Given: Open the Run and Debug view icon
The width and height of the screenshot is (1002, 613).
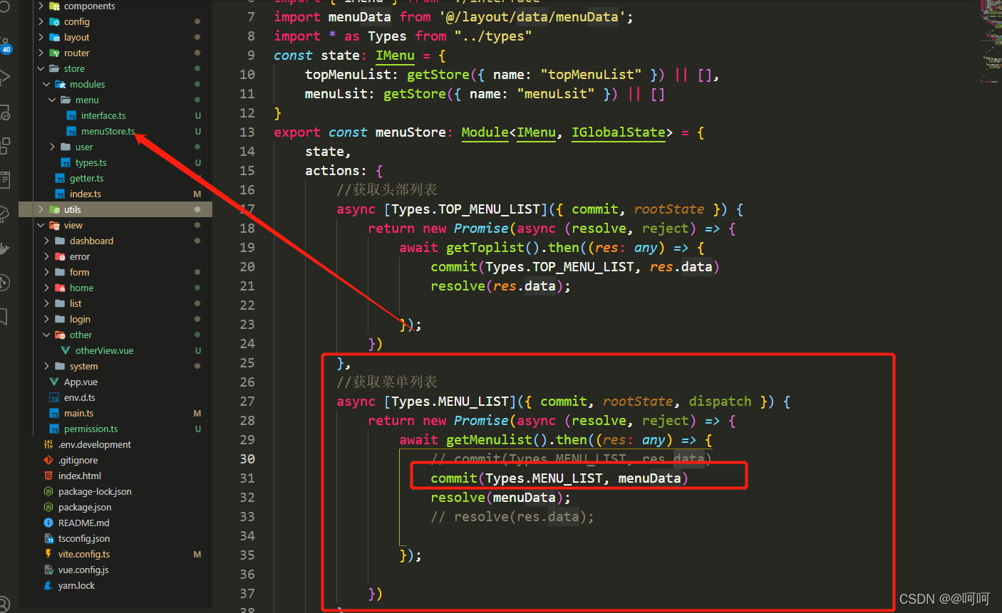Looking at the screenshot, I should tap(7, 77).
